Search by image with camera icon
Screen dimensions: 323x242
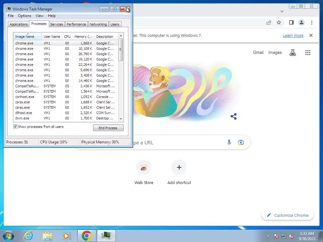(x=241, y=142)
